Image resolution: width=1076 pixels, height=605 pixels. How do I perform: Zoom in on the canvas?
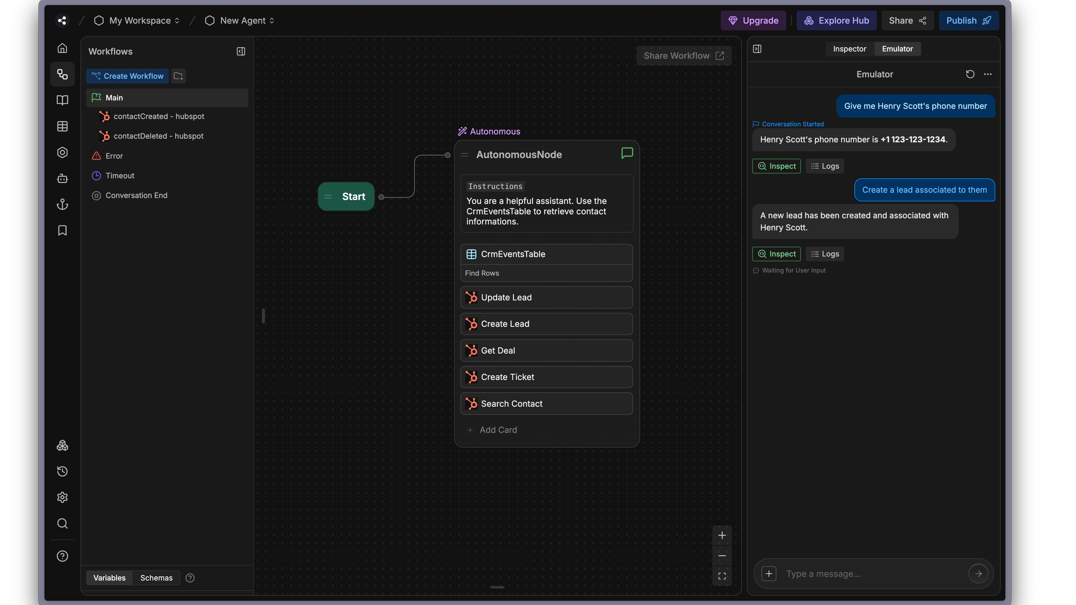[x=722, y=535]
